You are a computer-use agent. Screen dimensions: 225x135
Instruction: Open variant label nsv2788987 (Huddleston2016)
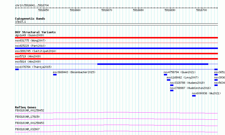[190, 88]
